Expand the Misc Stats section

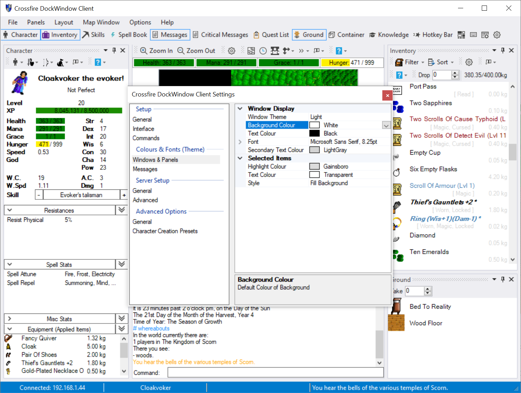[x=10, y=319]
